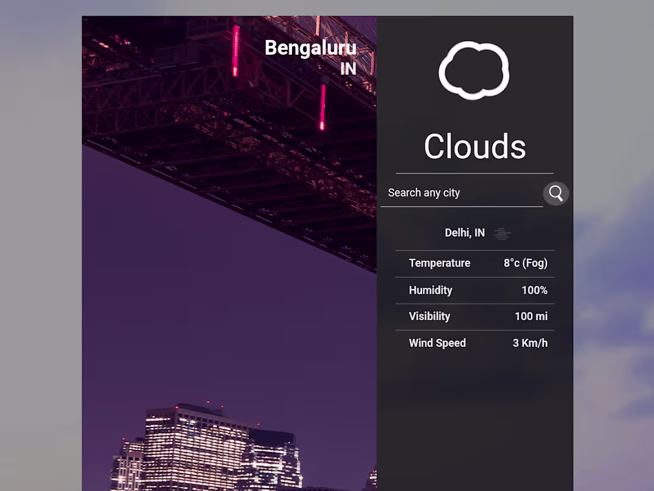Open the 8°c (Fog) temperature value
Image resolution: width=654 pixels, height=491 pixels.
[x=526, y=263]
